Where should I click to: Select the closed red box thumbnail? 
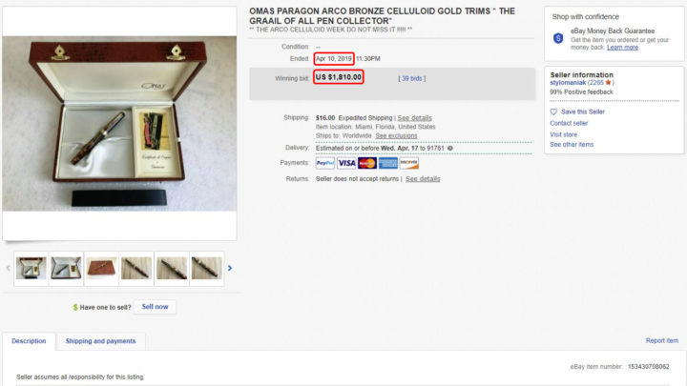click(101, 268)
